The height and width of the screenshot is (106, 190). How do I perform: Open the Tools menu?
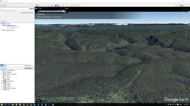coord(12,3)
